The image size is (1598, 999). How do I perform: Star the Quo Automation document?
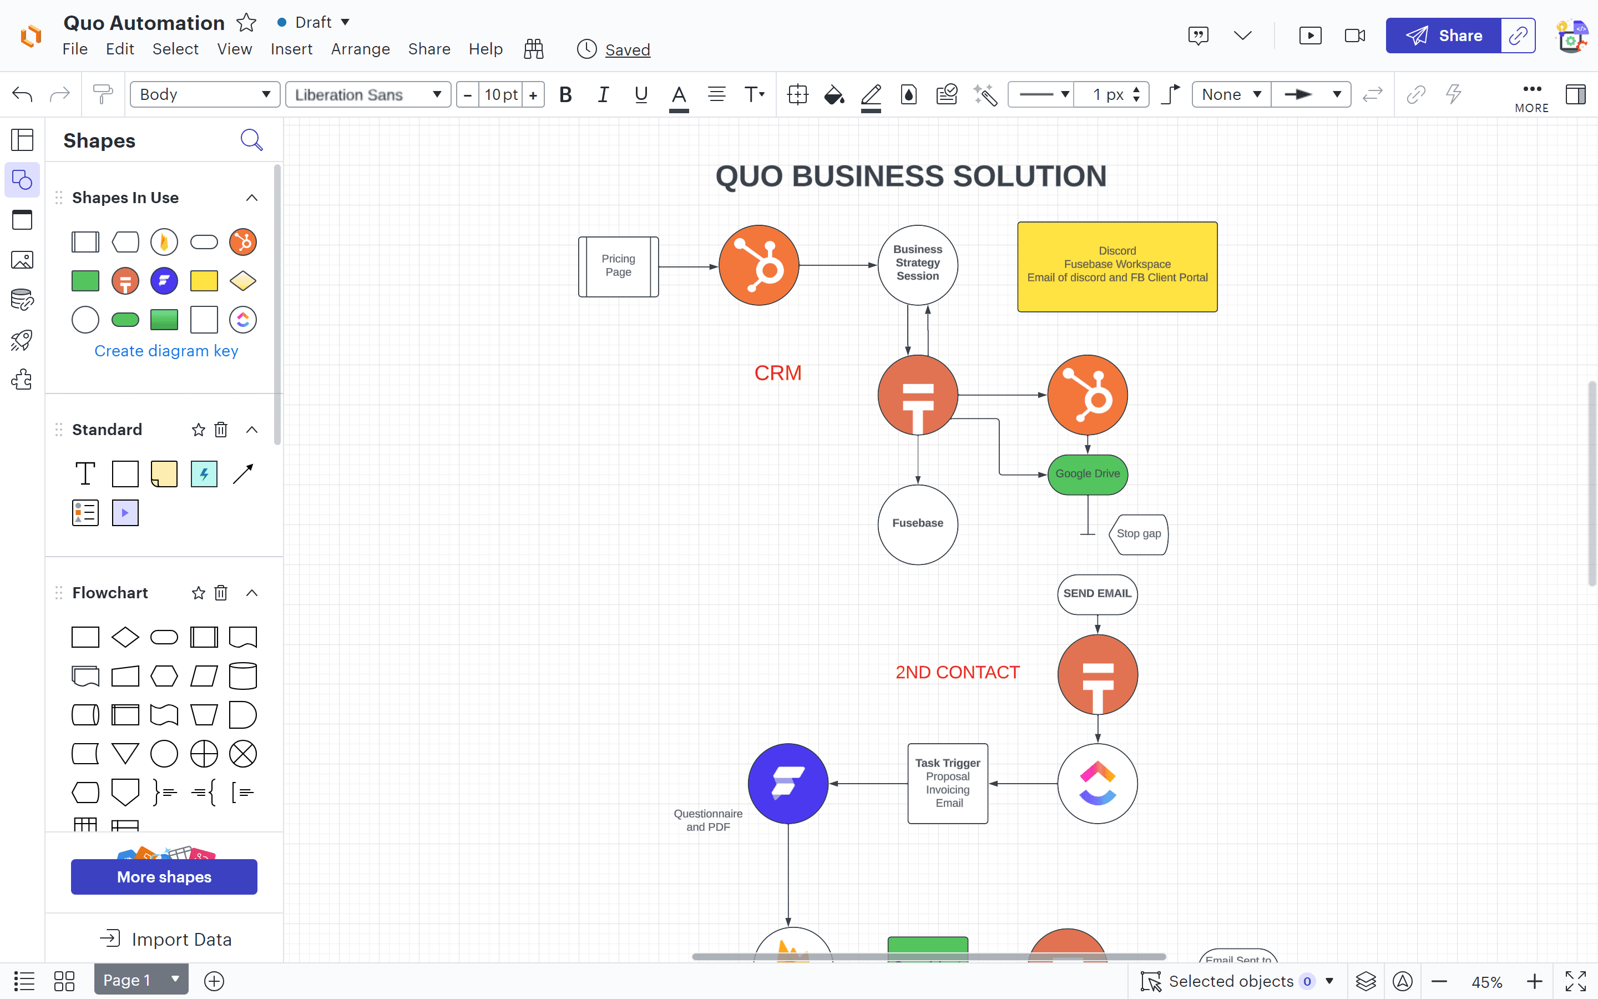(x=246, y=22)
